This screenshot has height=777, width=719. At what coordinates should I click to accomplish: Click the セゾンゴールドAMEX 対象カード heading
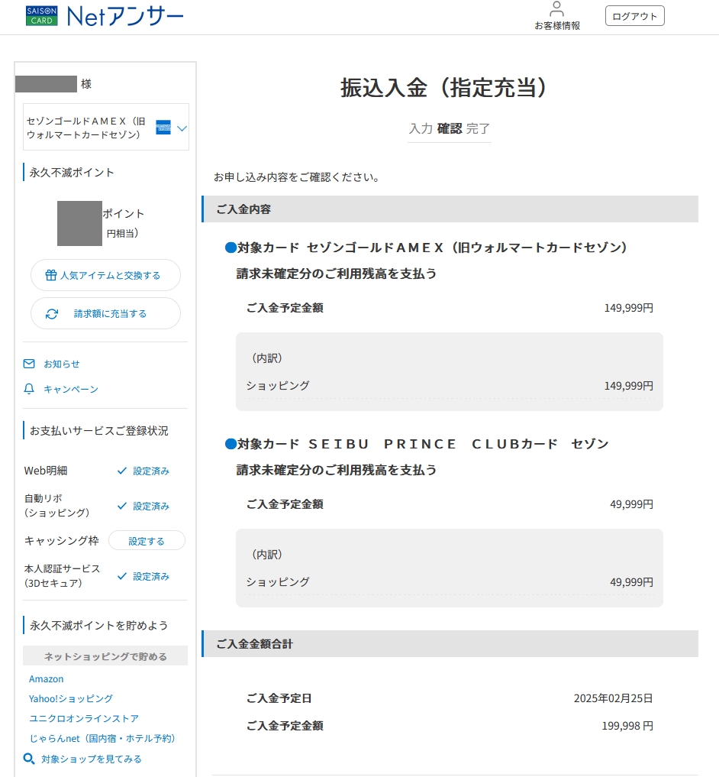coord(426,248)
